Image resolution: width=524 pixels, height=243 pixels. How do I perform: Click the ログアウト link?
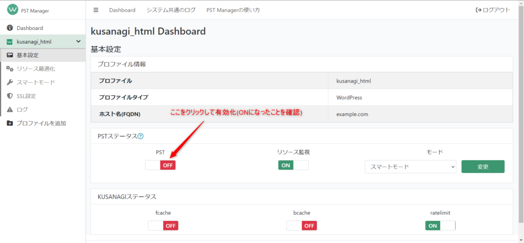tap(493, 10)
